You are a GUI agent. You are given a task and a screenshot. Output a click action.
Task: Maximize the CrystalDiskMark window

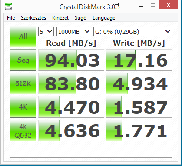coord(153,5)
